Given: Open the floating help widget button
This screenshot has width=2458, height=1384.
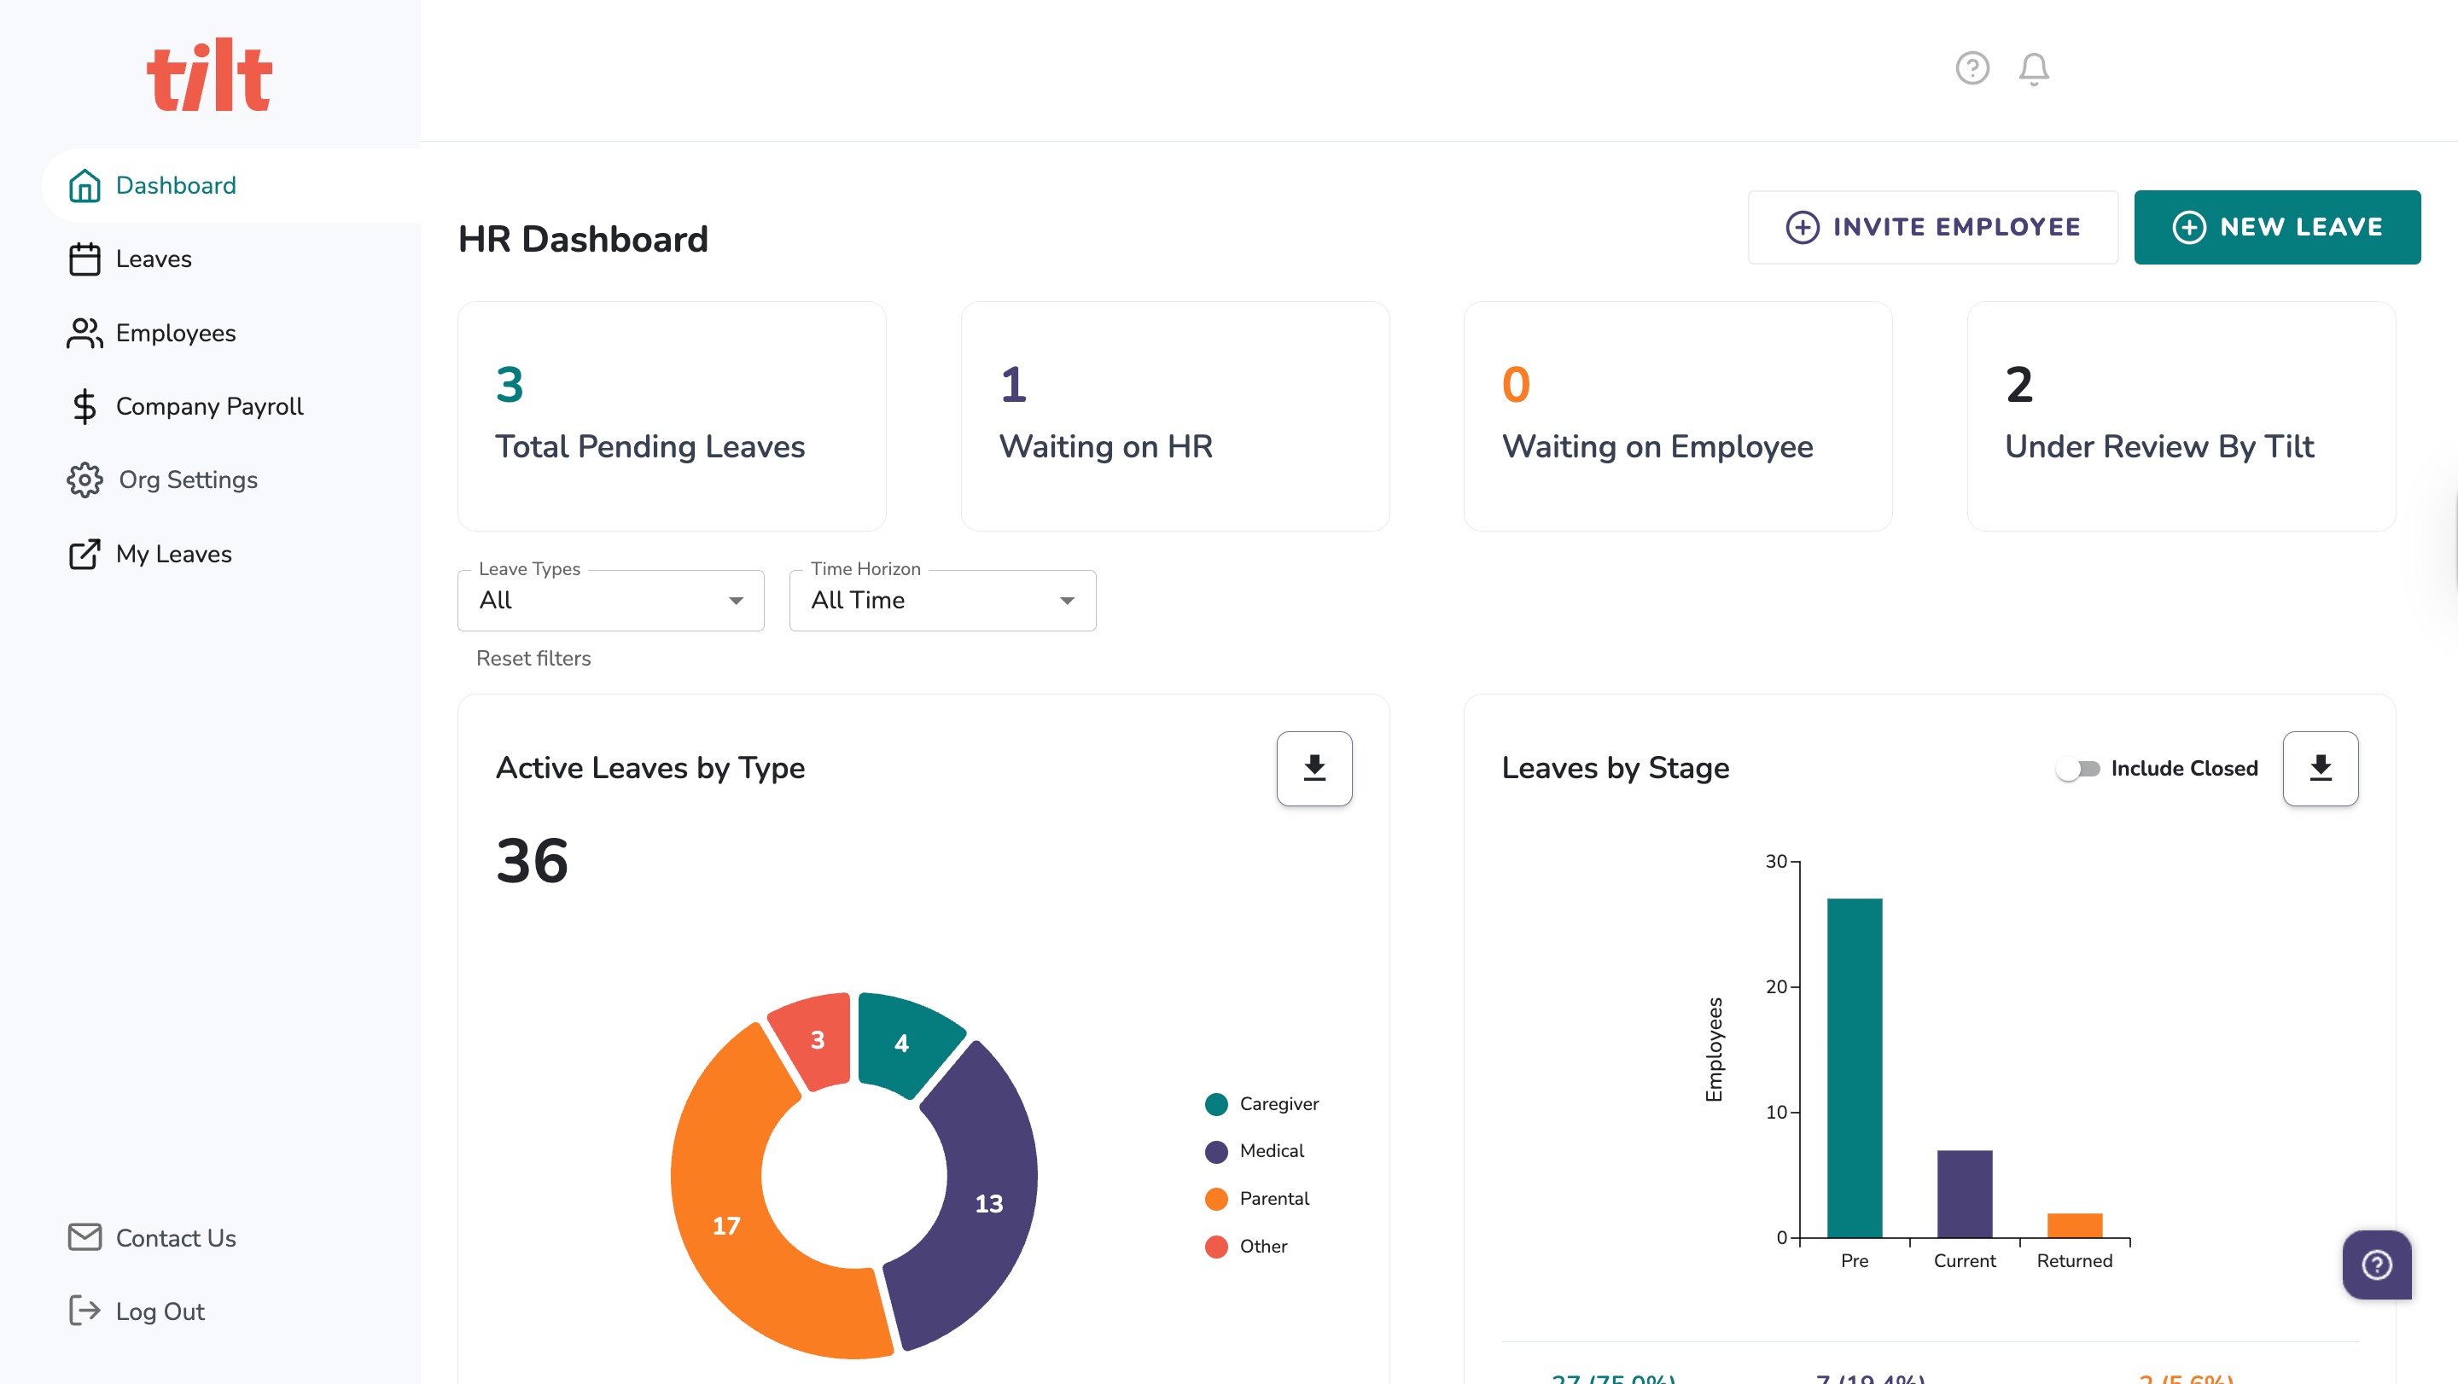Looking at the screenshot, I should [2376, 1264].
